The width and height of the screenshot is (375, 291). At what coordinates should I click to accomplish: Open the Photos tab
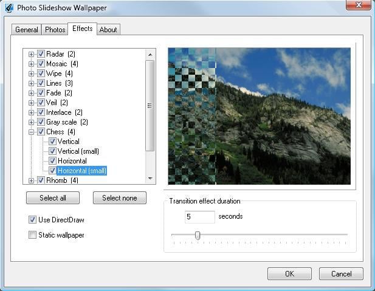[55, 30]
